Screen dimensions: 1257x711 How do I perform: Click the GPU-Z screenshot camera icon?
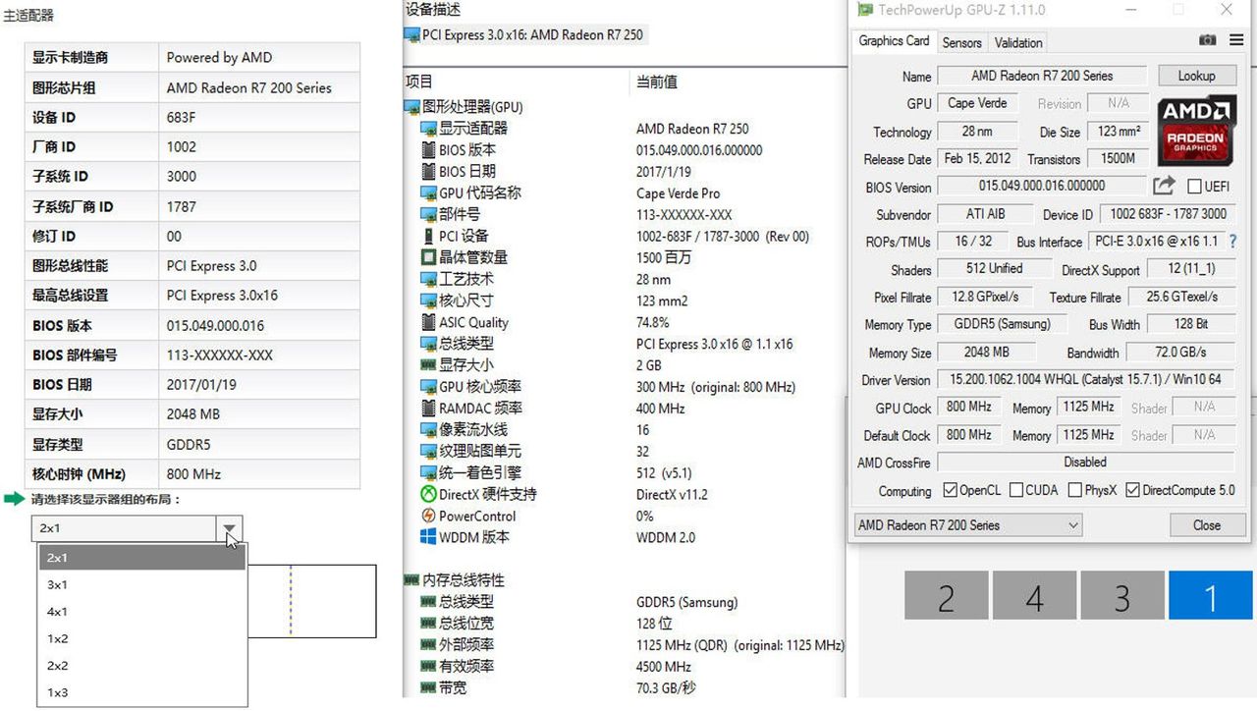pos(1208,40)
